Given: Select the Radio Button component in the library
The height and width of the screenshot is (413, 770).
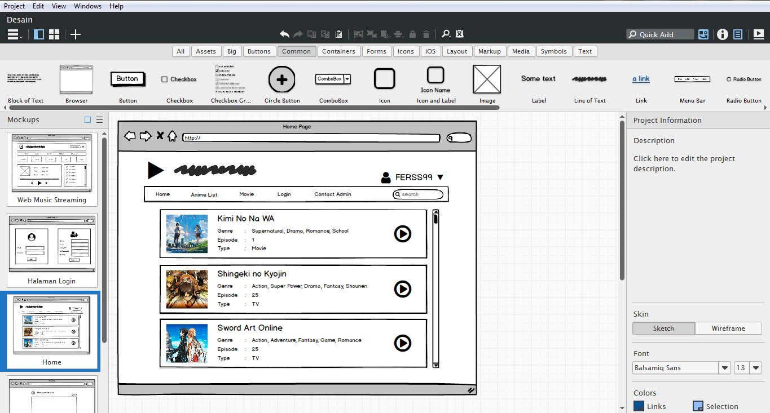Looking at the screenshot, I should pos(743,79).
